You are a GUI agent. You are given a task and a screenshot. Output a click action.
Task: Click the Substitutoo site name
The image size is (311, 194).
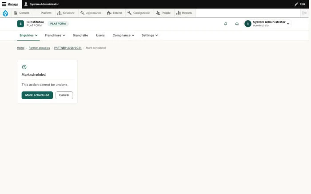(35, 22)
